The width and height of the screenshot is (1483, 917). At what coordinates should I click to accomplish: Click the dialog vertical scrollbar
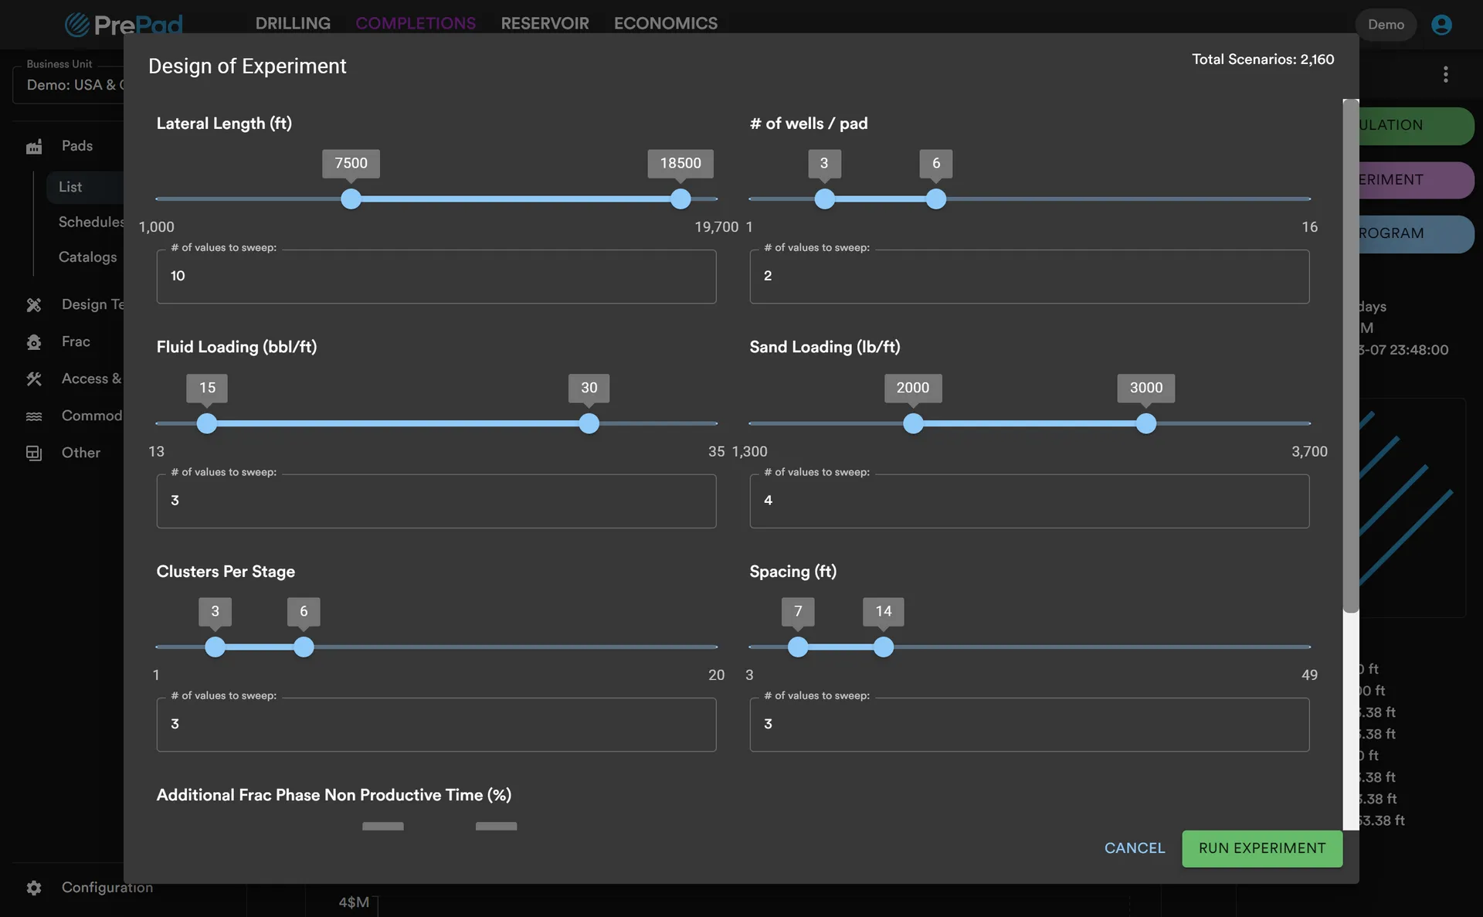coord(1350,355)
